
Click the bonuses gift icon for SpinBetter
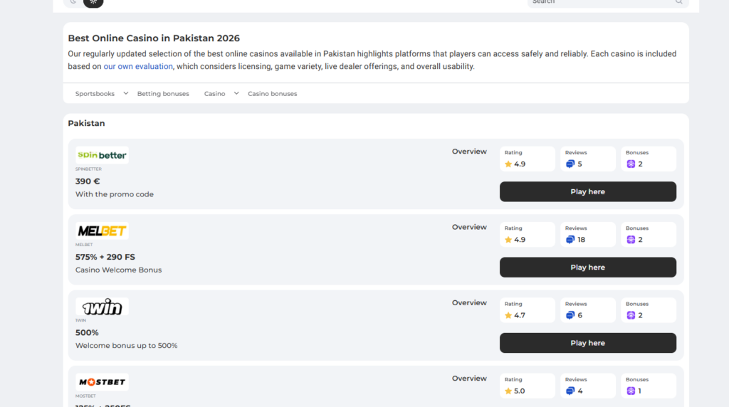(x=631, y=164)
